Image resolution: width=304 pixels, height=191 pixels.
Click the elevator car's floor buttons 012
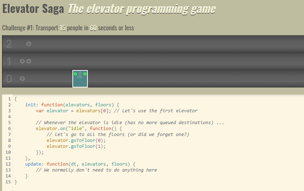tap(80, 77)
